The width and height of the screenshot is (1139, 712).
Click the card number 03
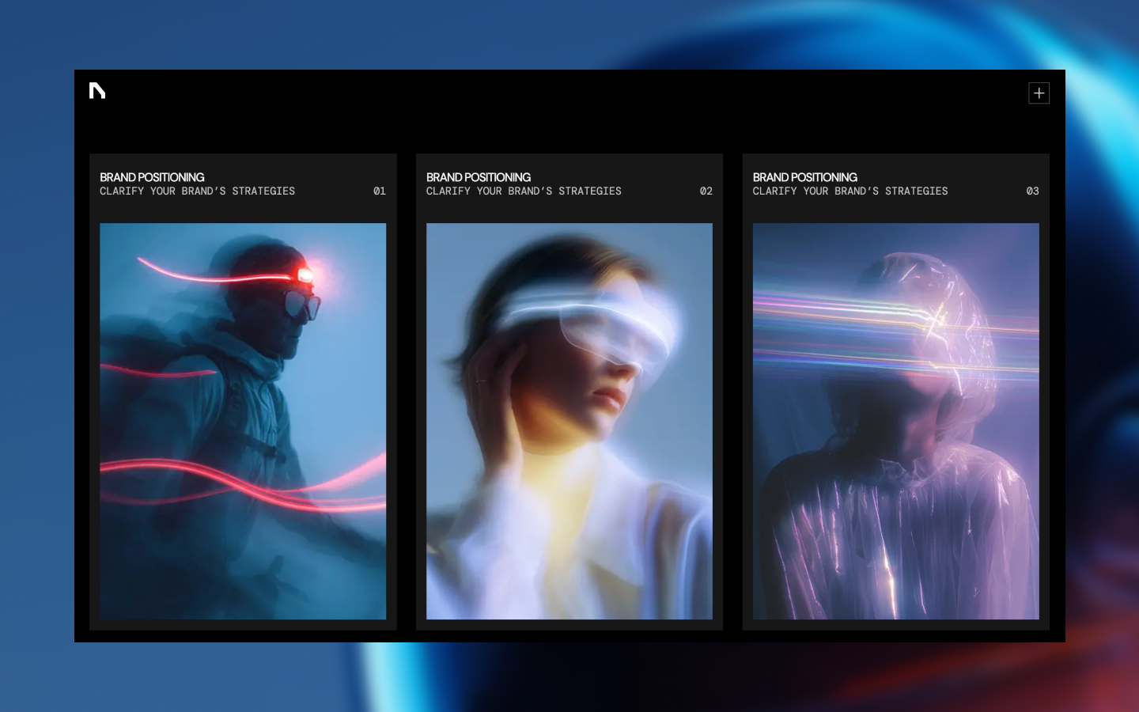(x=1033, y=191)
